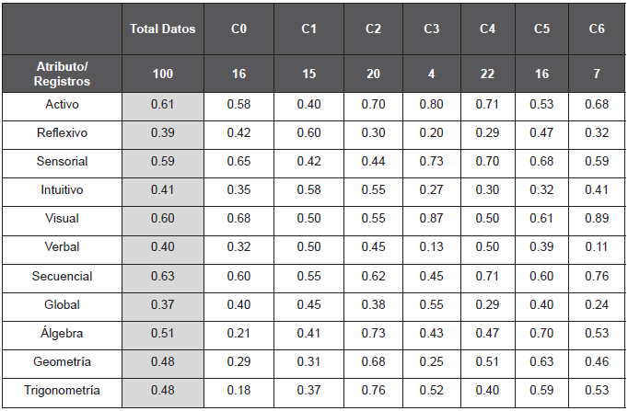Image resolution: width=628 pixels, height=411 pixels.
Task: Select the Secuencial row label
Action: pyautogui.click(x=62, y=276)
